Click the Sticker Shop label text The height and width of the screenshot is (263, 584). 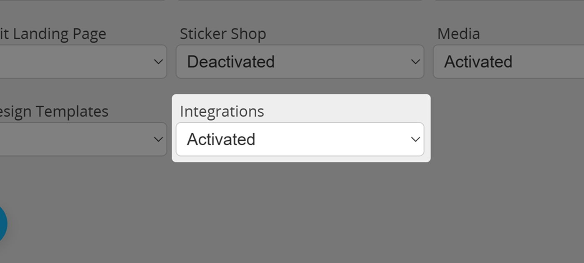pos(223,34)
